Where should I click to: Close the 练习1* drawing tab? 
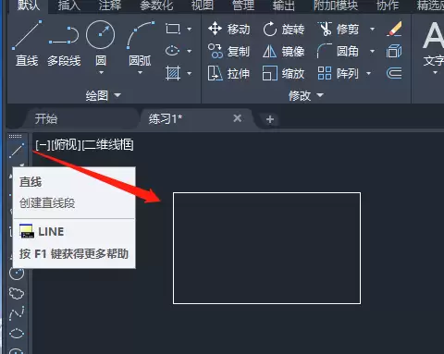[x=237, y=118]
